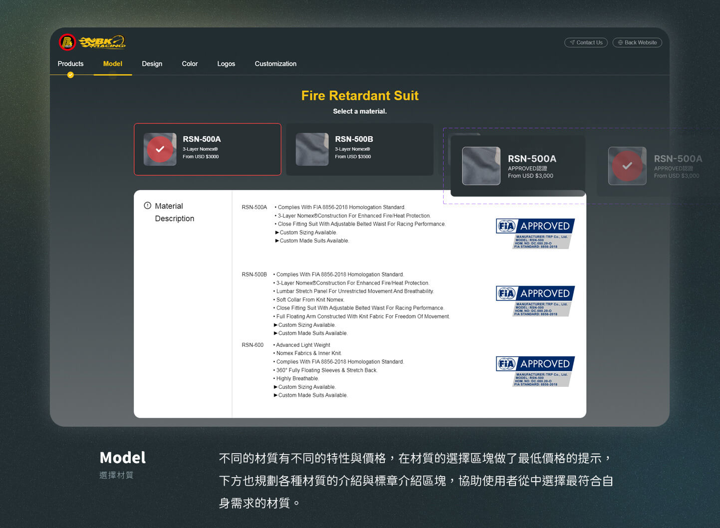This screenshot has width=720, height=528.
Task: Open the Customization tab
Action: 275,64
